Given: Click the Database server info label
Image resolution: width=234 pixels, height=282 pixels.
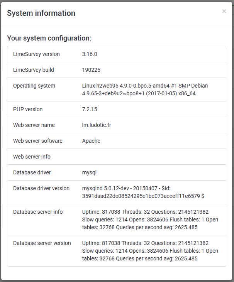Looking at the screenshot, I should coord(38,212).
